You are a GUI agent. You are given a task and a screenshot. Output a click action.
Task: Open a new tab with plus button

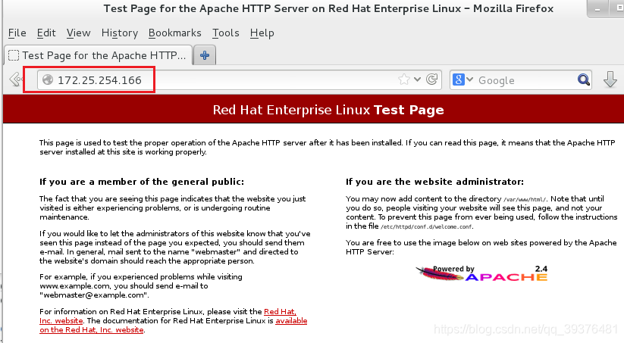(205, 55)
